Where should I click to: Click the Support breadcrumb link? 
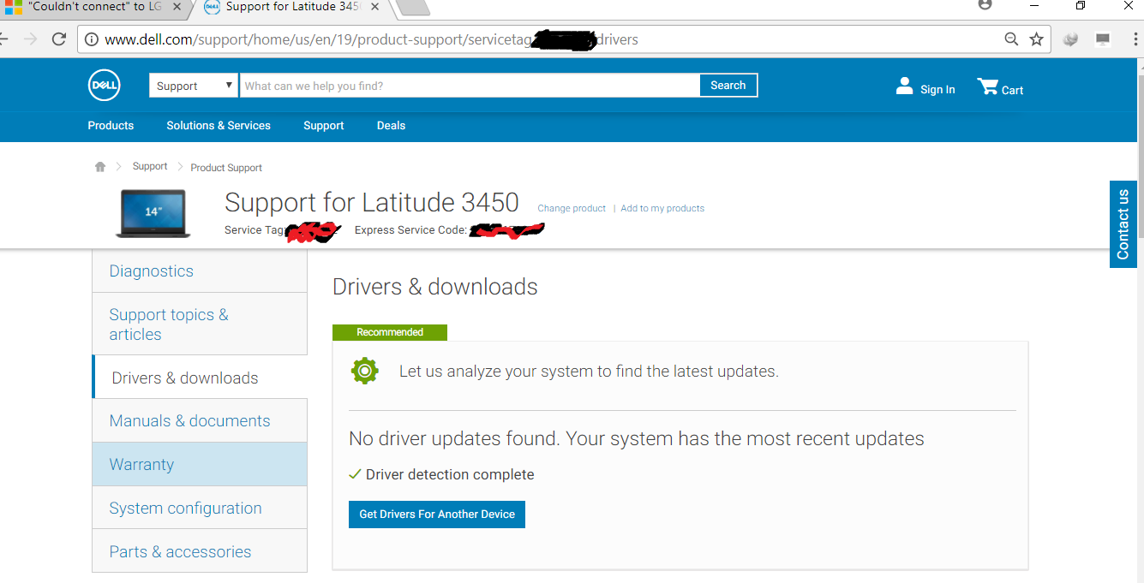click(150, 166)
